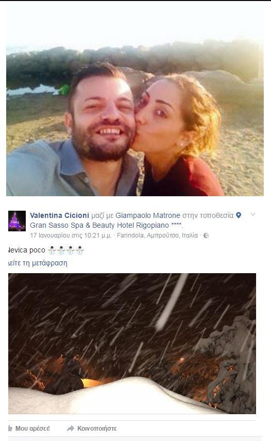Click the last snowman emoji
271x441 pixels.
(80, 250)
